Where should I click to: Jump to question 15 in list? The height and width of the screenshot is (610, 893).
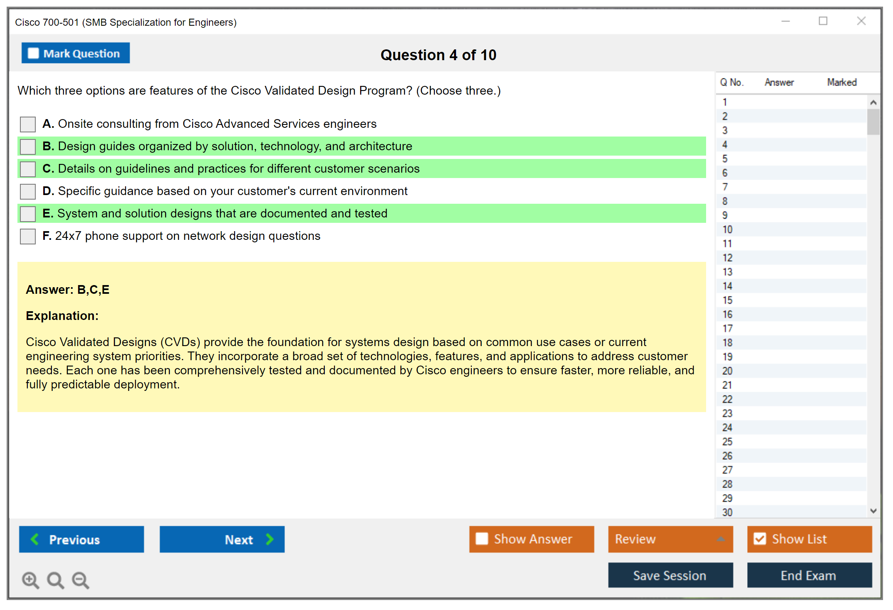pos(727,300)
